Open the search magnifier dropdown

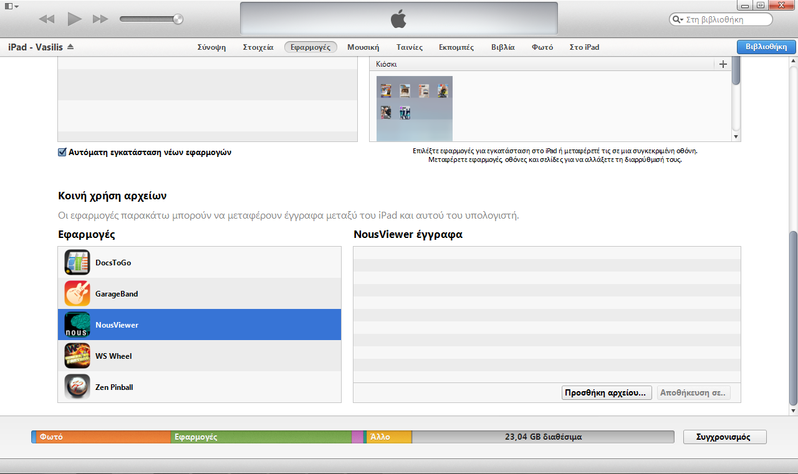point(678,19)
